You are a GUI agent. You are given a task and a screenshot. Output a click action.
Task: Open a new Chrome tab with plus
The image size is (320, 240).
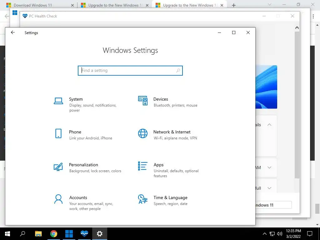(234, 5)
